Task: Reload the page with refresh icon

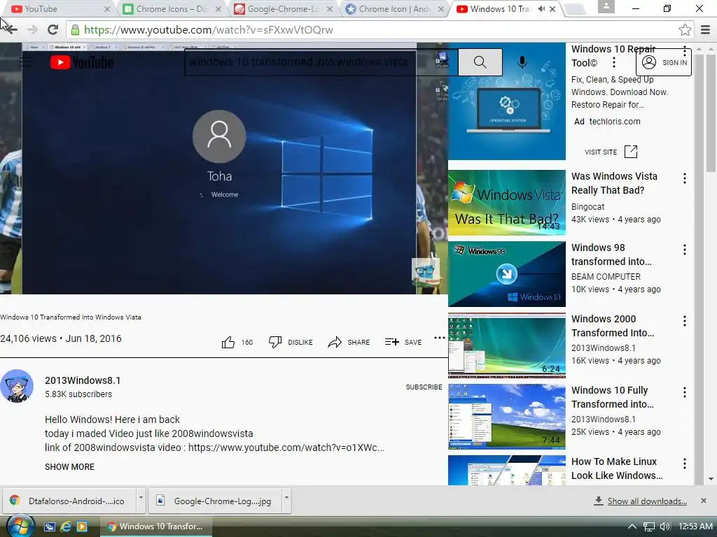Action: point(53,30)
